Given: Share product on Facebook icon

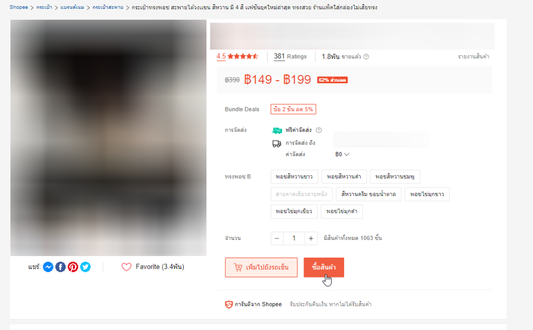Looking at the screenshot, I should 60,267.
